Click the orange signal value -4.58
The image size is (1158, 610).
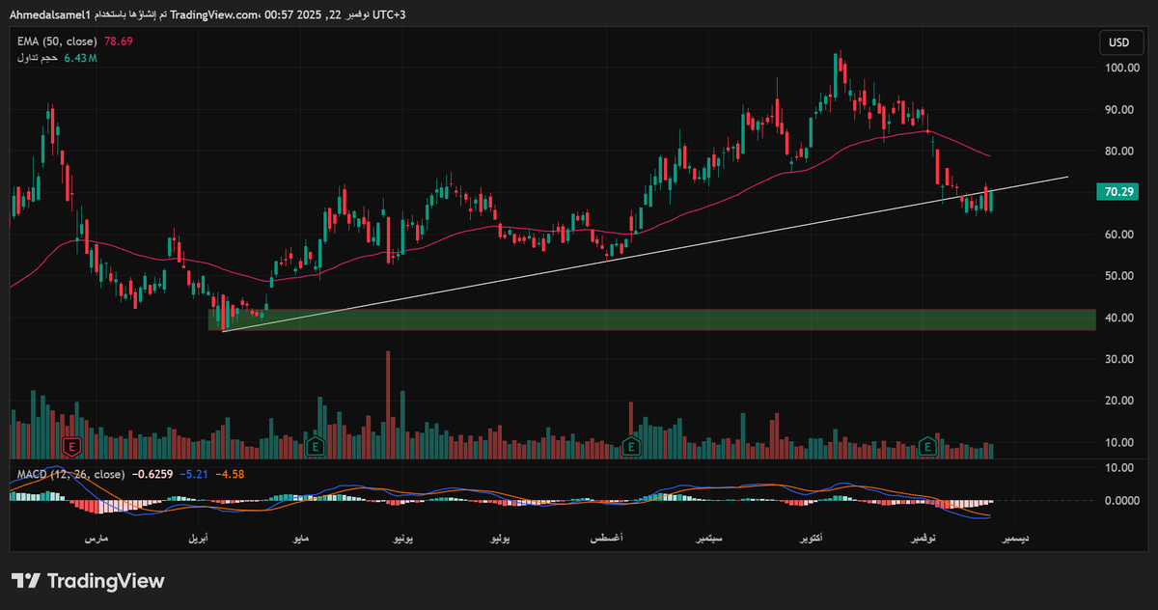tap(231, 474)
